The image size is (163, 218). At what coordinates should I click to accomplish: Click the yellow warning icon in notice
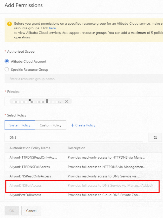click(x=10, y=24)
